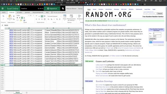Toggle bold formatting in Font group
This screenshot has width=167, height=94.
click(x=17, y=18)
